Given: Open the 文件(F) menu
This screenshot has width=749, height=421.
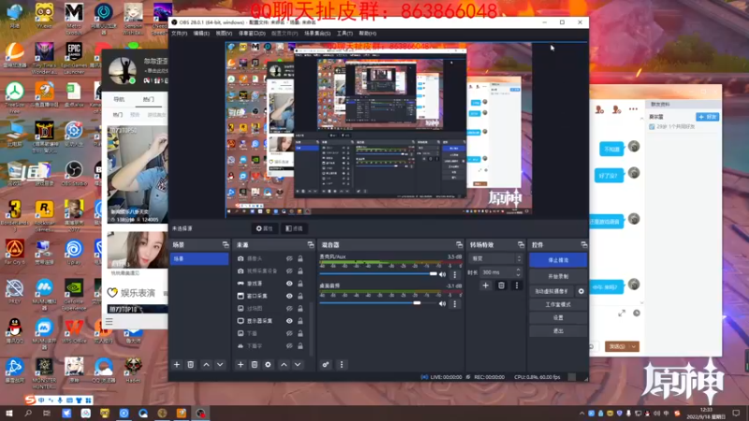Looking at the screenshot, I should 179,34.
